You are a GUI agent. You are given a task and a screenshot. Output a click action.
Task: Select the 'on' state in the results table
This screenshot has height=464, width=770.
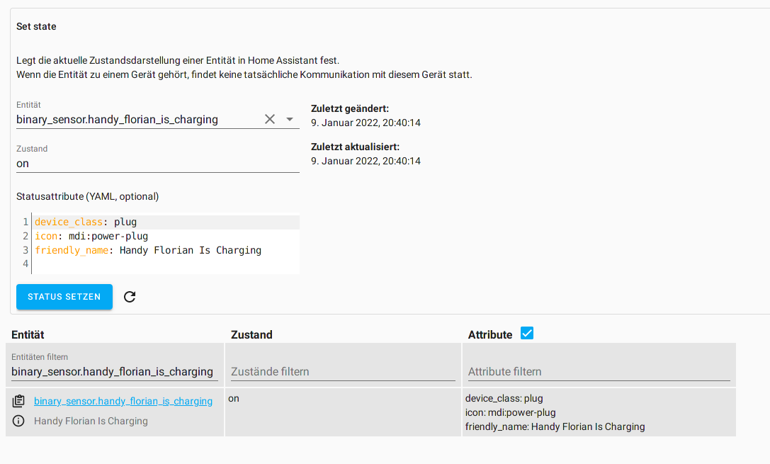[233, 398]
